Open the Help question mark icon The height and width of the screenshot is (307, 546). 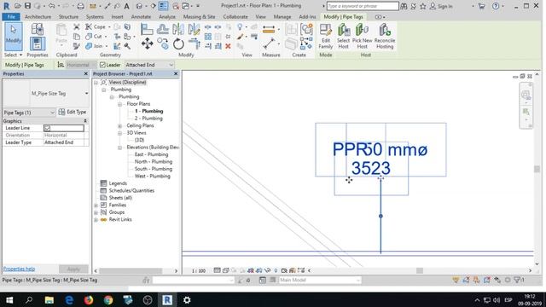point(496,6)
